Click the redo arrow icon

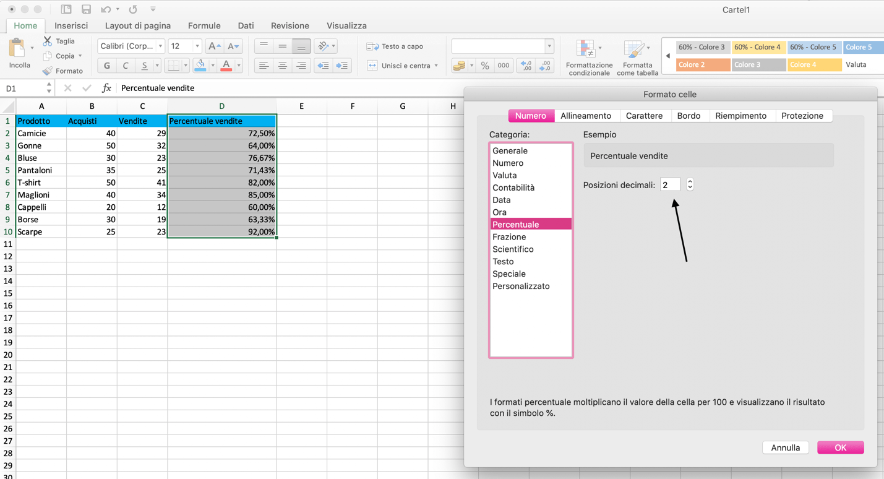click(133, 9)
